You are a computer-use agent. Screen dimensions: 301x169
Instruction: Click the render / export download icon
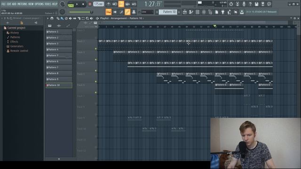[x=242, y=12]
